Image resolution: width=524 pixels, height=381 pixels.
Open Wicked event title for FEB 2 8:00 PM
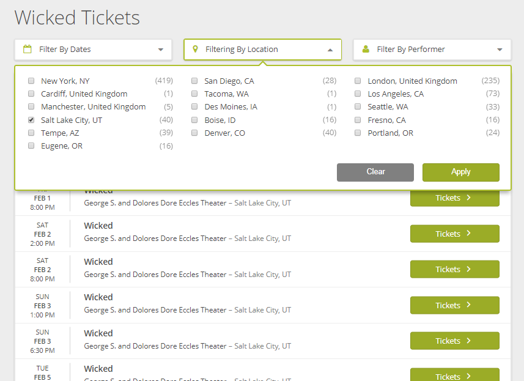pos(98,262)
